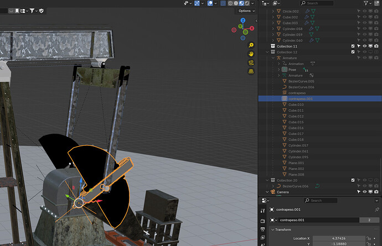This screenshot has height=246, width=382.
Task: Open Tool properties tab
Action: pos(262,211)
